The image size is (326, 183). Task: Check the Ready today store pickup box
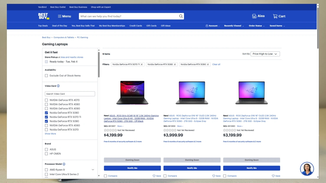tap(46, 62)
